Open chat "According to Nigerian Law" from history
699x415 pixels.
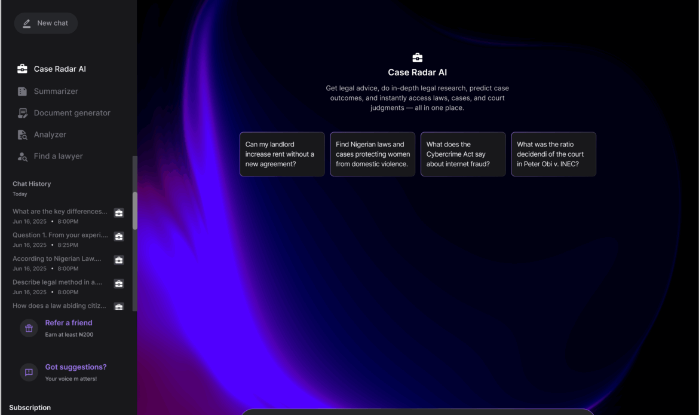[x=57, y=259]
